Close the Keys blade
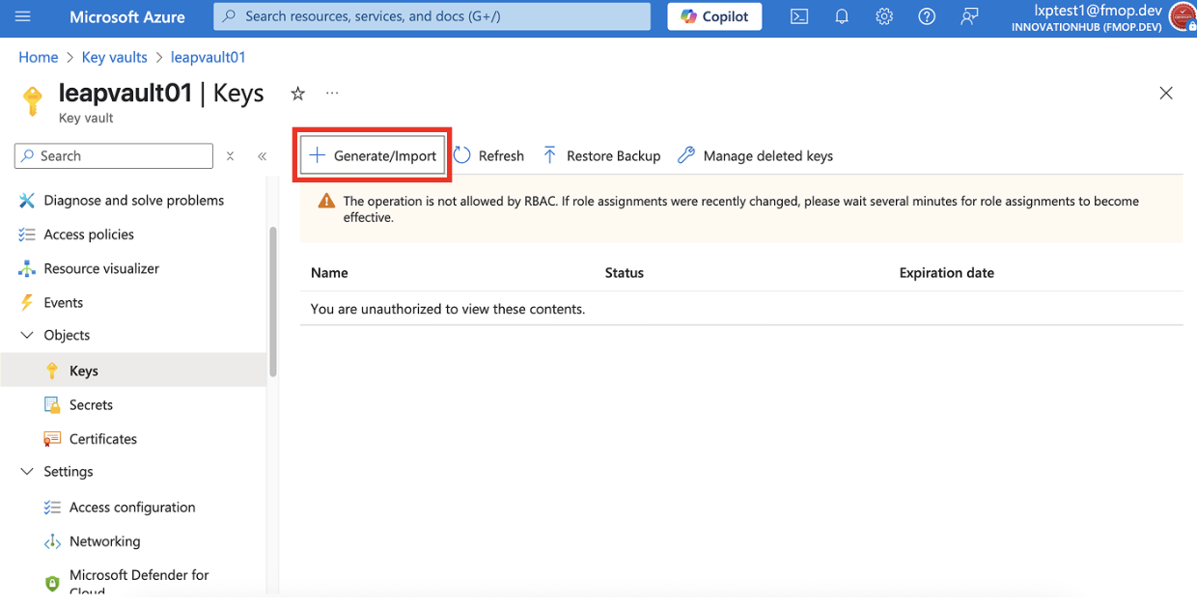 tap(1166, 94)
